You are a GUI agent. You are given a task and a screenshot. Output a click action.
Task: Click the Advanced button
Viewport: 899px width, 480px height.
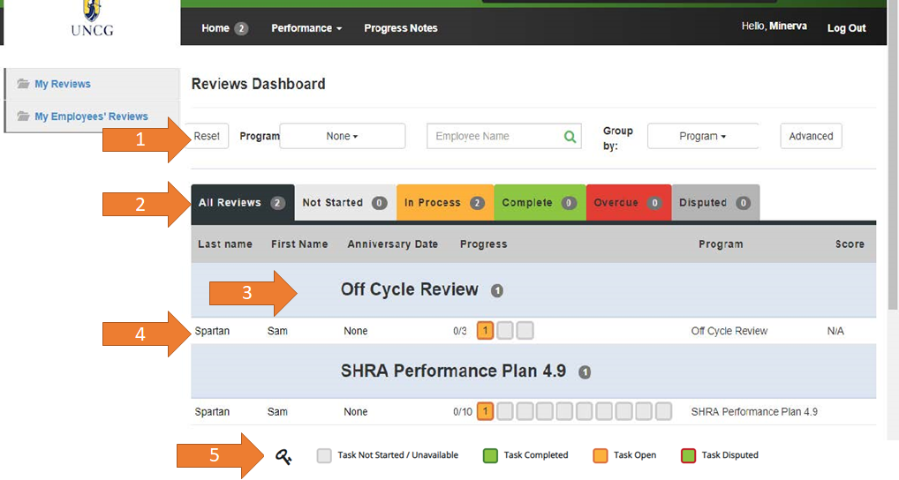click(811, 137)
